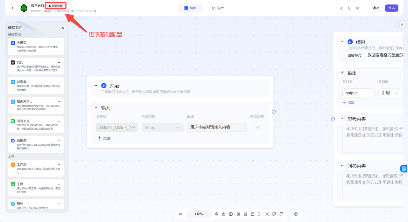Collapse the node selection panel icon
Image resolution: width=408 pixels, height=222 pixels.
[63, 28]
